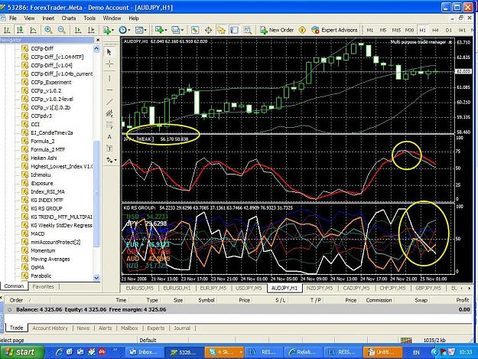
Task: Toggle Chart Shift
Action: pos(91,30)
